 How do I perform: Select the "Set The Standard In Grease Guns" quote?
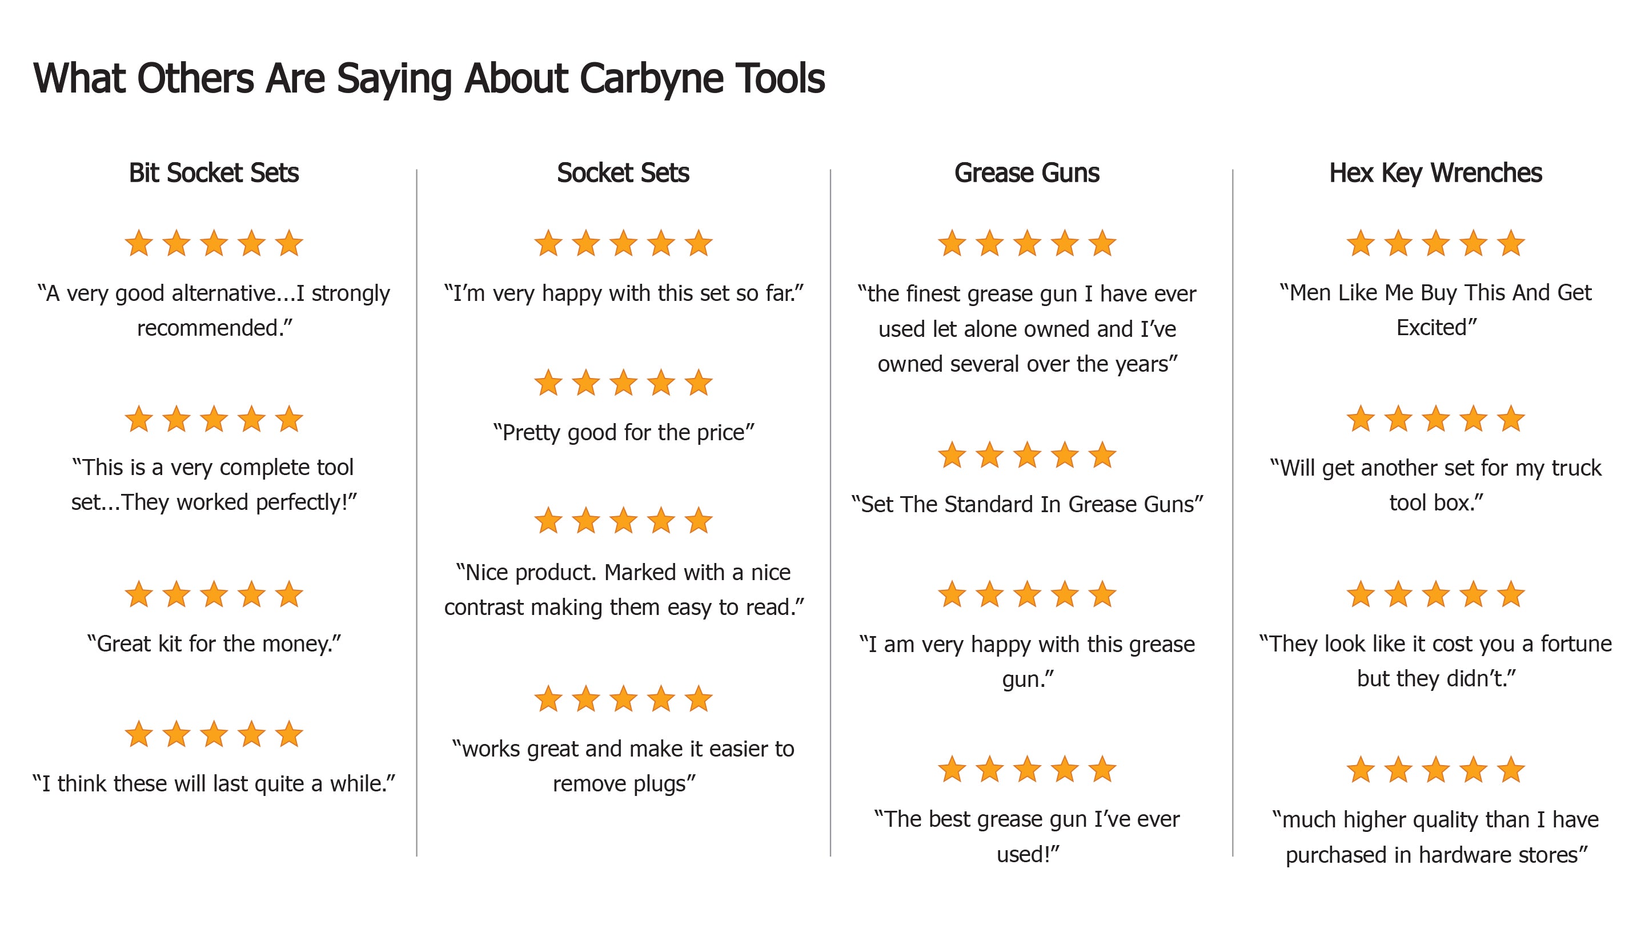pyautogui.click(x=1027, y=504)
